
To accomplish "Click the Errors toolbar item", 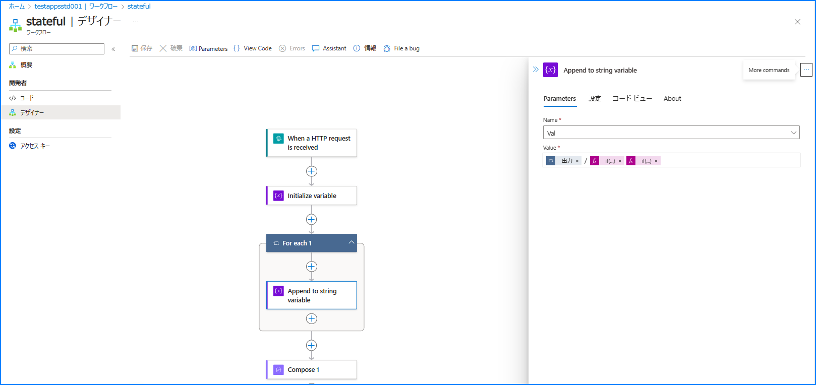I will pyautogui.click(x=292, y=48).
